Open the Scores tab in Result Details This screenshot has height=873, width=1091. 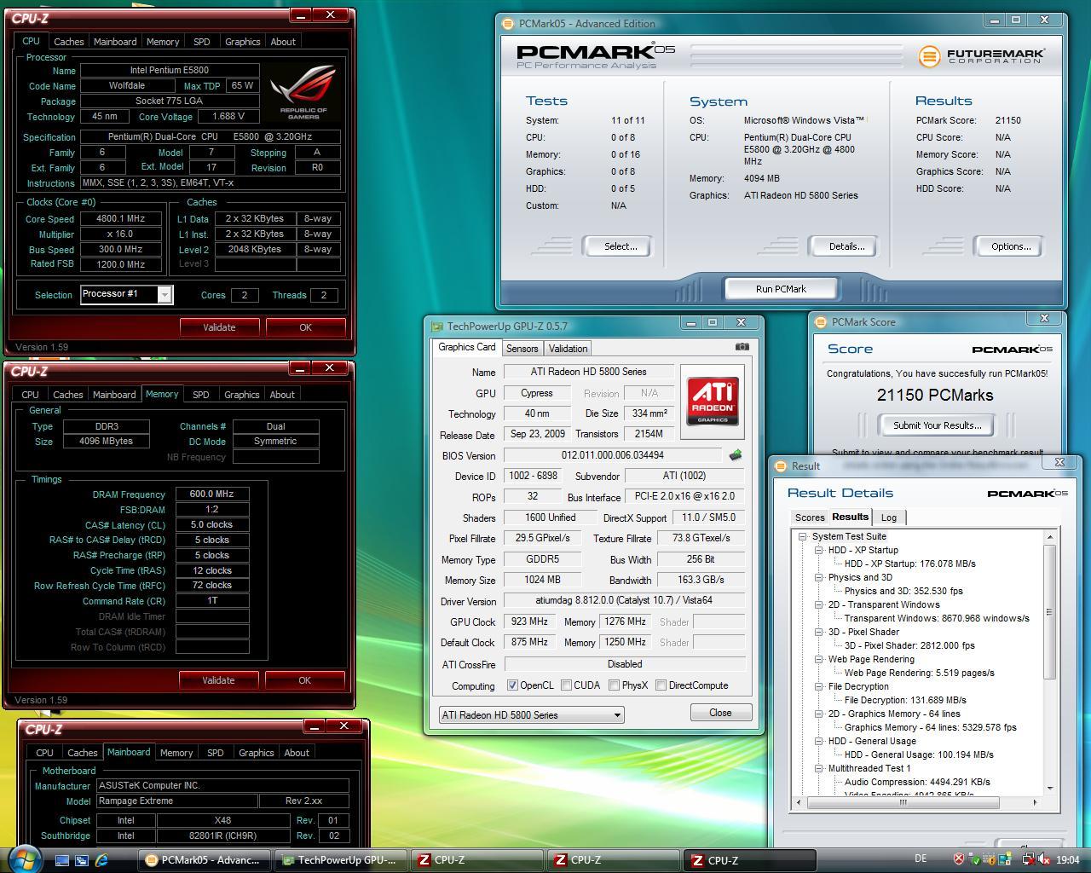click(810, 517)
